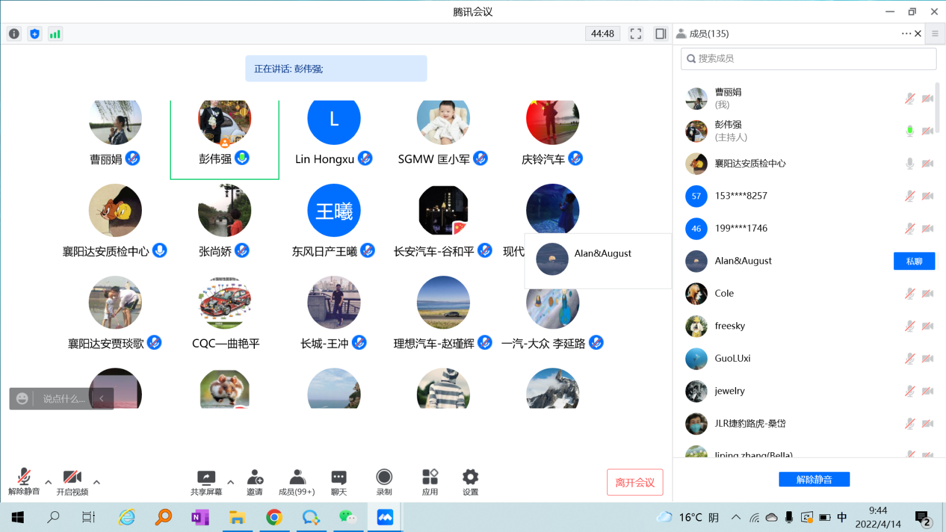946x532 pixels.
Task: Open the share screen tool
Action: pos(206,482)
